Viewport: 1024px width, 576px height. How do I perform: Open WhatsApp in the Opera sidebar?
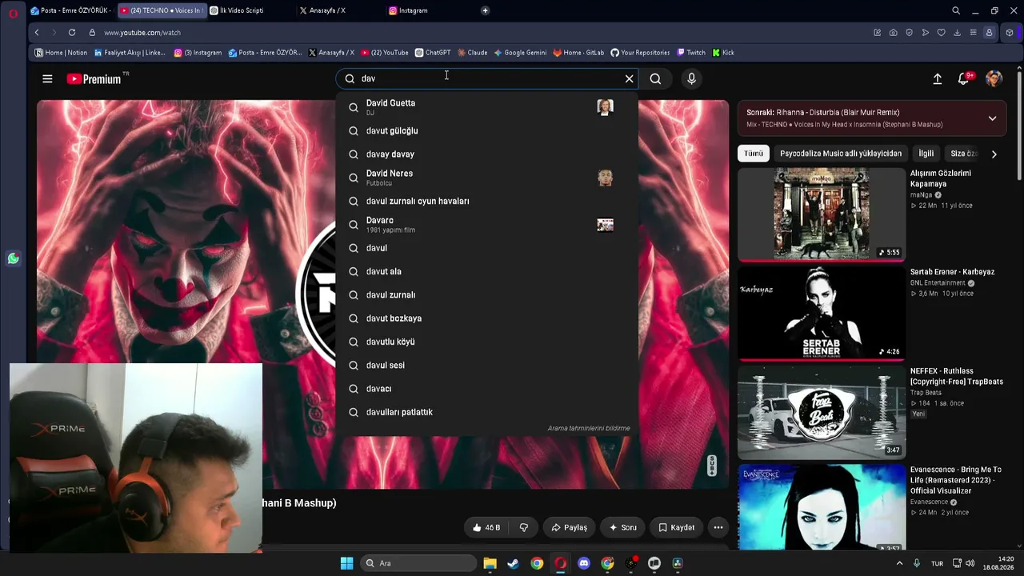(13, 258)
